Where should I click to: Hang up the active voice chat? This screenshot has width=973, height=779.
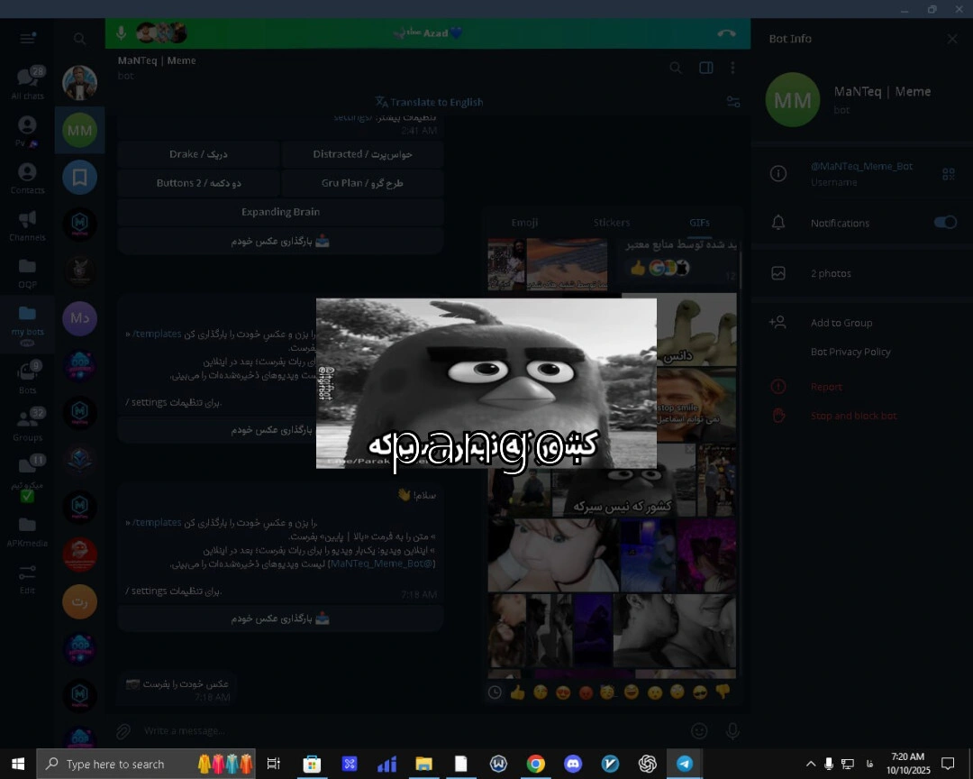pos(726,33)
